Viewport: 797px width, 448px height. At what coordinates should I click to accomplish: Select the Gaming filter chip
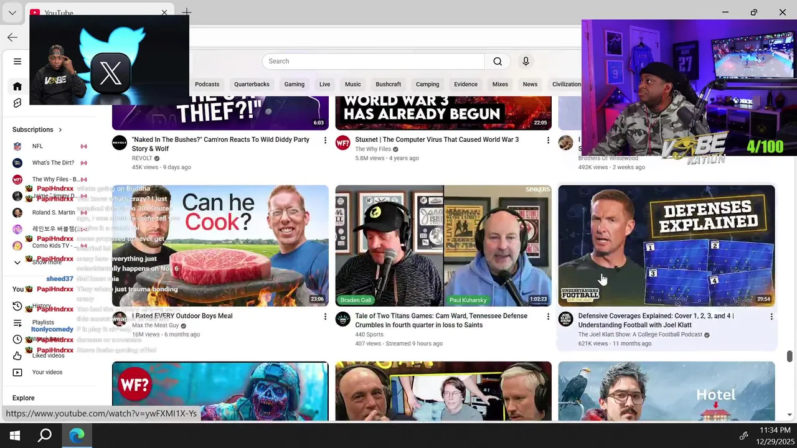coord(295,85)
